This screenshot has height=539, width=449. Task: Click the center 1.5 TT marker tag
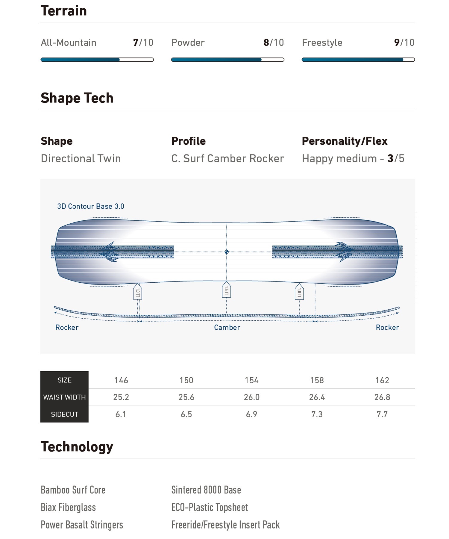click(x=226, y=289)
